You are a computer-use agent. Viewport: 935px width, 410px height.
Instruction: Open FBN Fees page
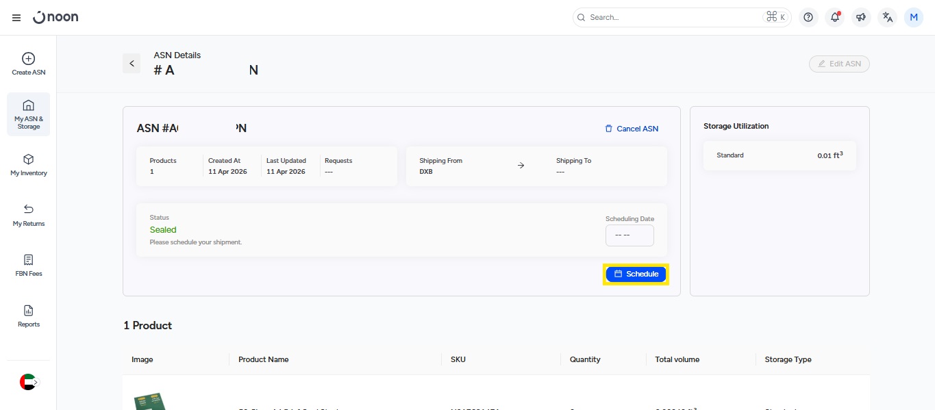click(29, 265)
